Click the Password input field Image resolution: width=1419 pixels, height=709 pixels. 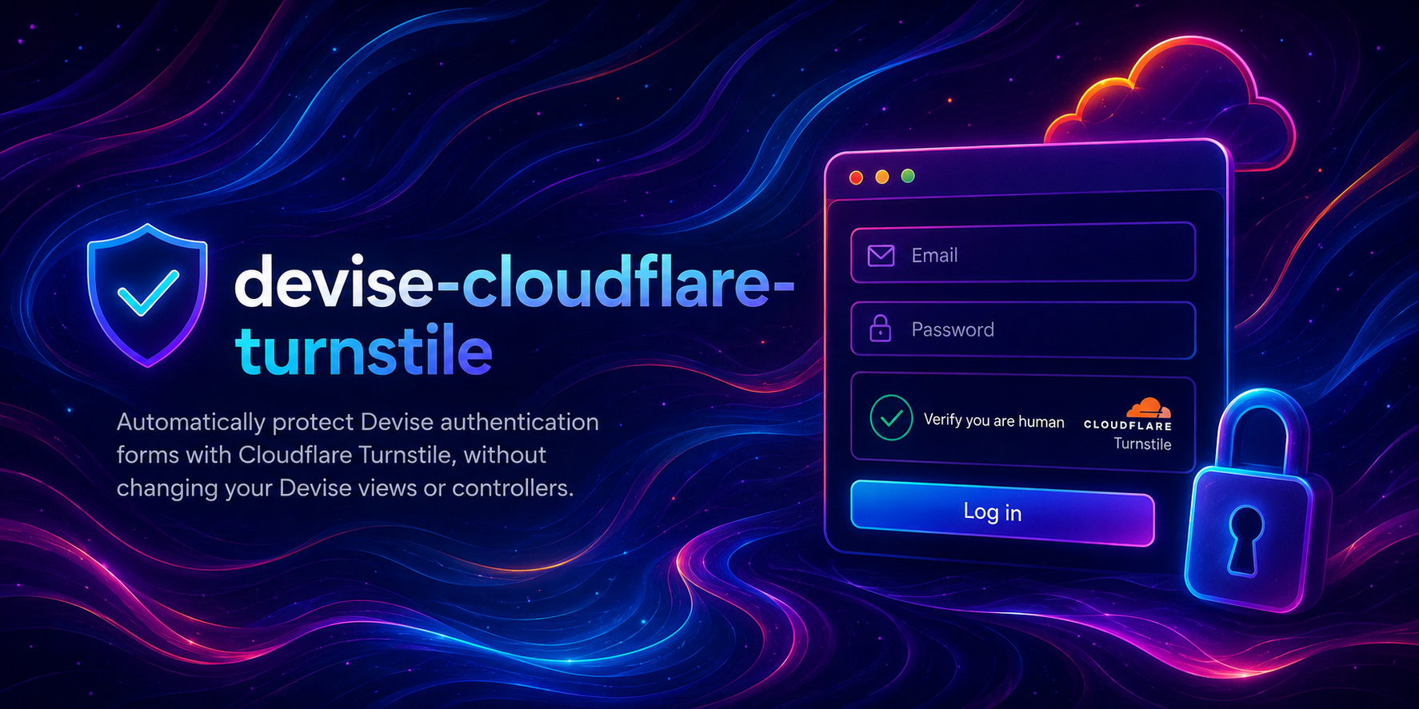tap(1023, 329)
